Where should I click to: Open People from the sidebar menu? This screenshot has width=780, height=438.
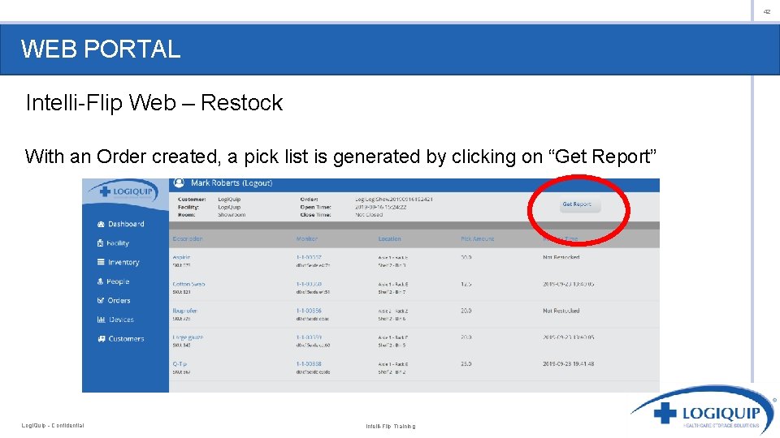(113, 281)
